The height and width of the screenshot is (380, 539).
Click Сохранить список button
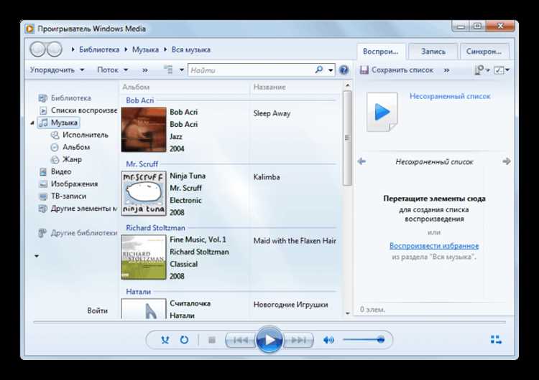[x=396, y=70]
